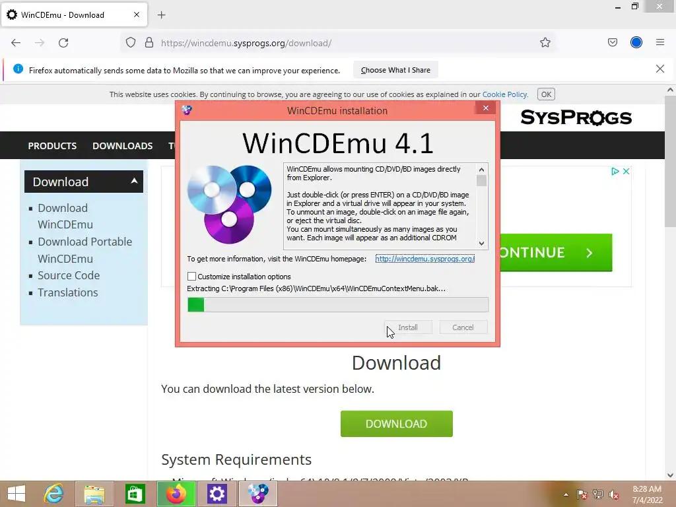This screenshot has width=676, height=507.
Task: Open the Source Code sidebar link
Action: 69,275
